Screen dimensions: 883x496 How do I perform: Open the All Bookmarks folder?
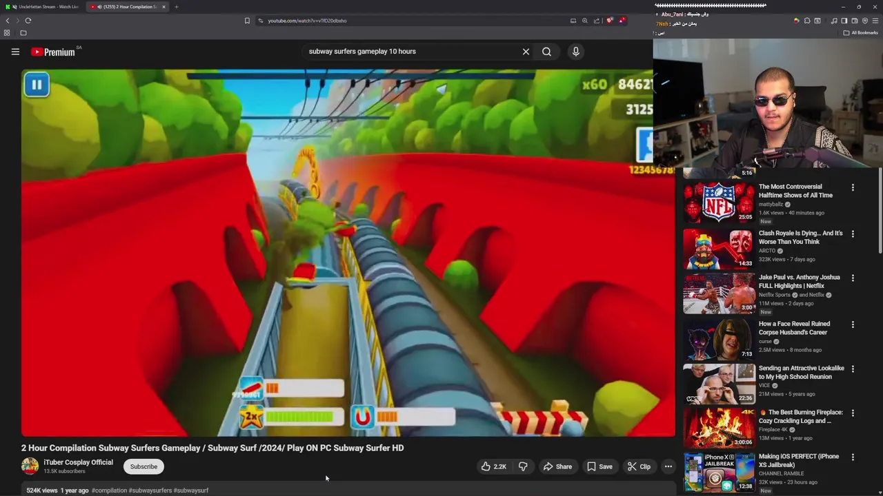[861, 32]
